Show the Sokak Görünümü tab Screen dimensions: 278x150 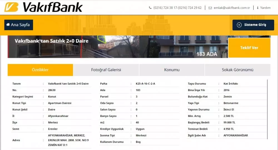(237, 70)
